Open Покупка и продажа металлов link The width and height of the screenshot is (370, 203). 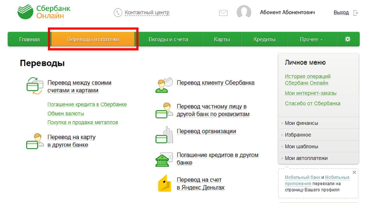(x=83, y=122)
